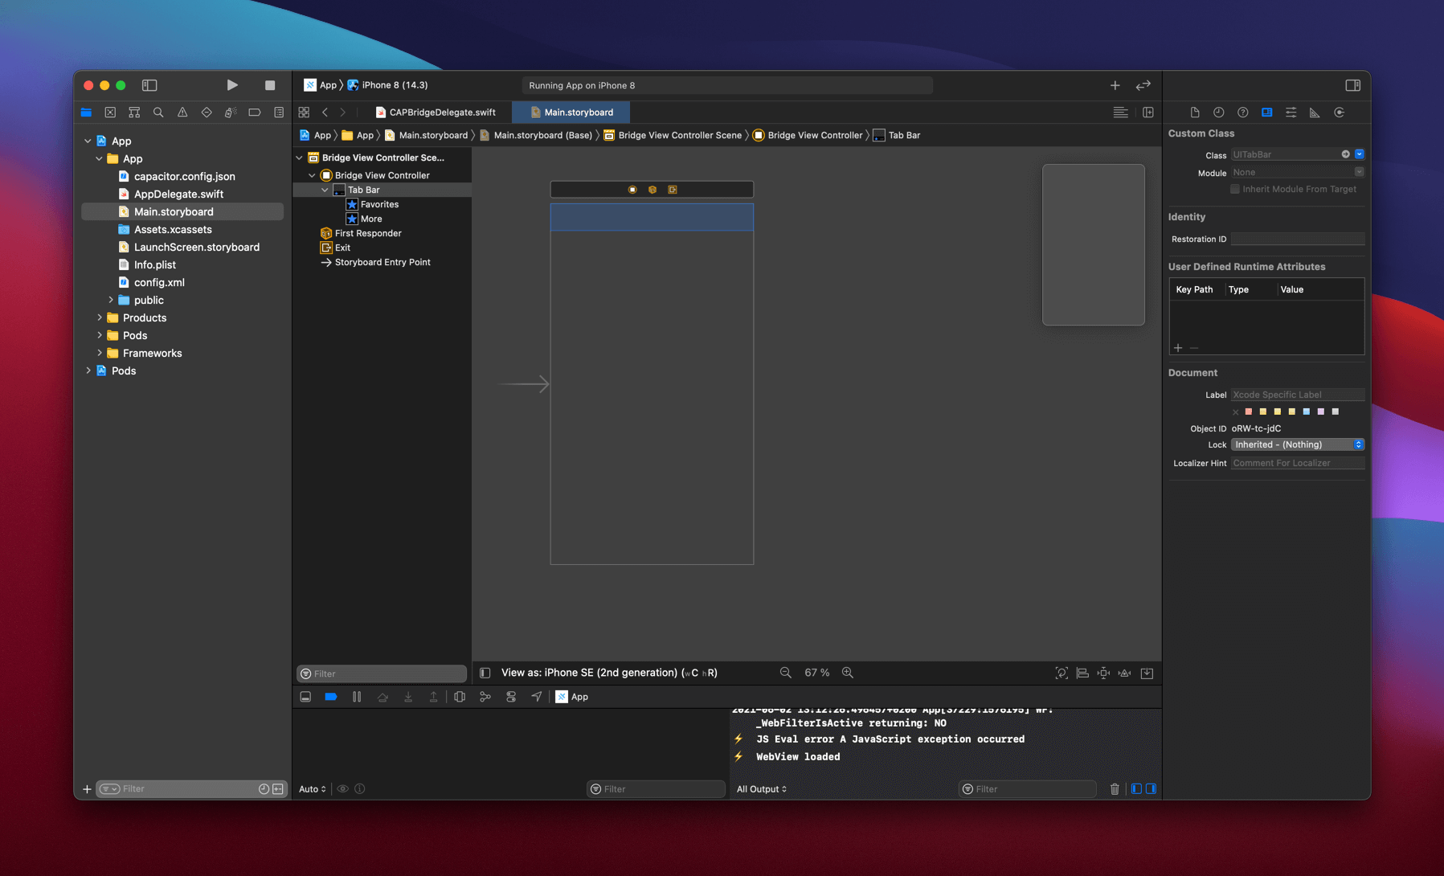The height and width of the screenshot is (876, 1444).
Task: Switch to the Main.storyboard tab
Action: click(x=571, y=113)
